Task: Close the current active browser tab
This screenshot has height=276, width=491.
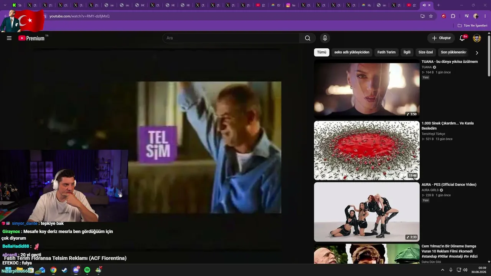Action: coord(429,5)
